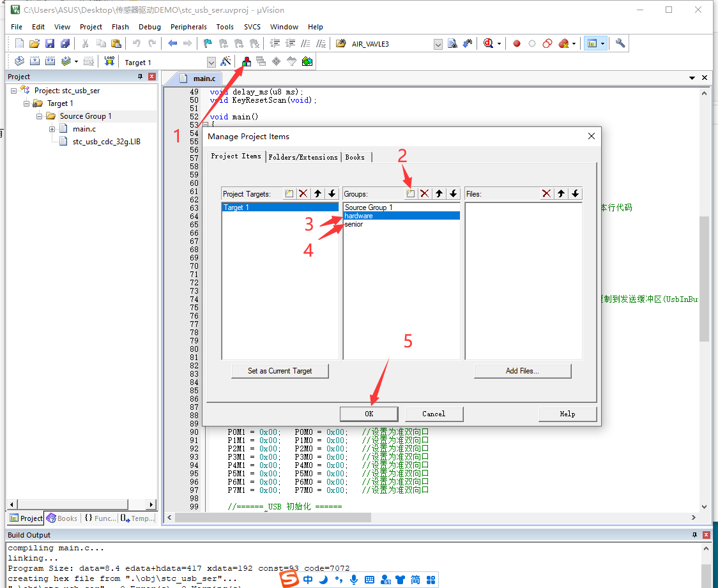Image resolution: width=718 pixels, height=588 pixels.
Task: Select stc_usb_cdc_32g.LIB in project tree
Action: click(106, 142)
